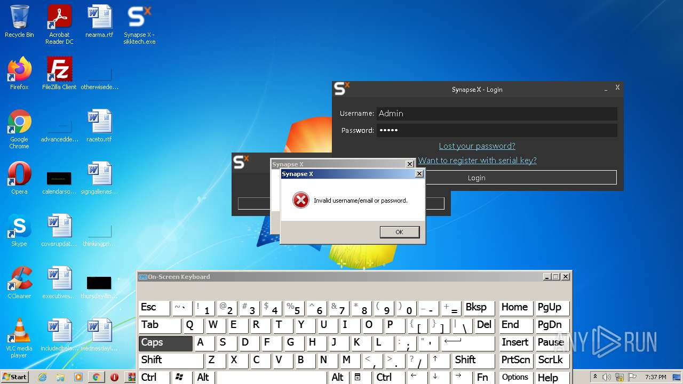Open Chrome taskbar icon
The width and height of the screenshot is (683, 384).
[96, 377]
